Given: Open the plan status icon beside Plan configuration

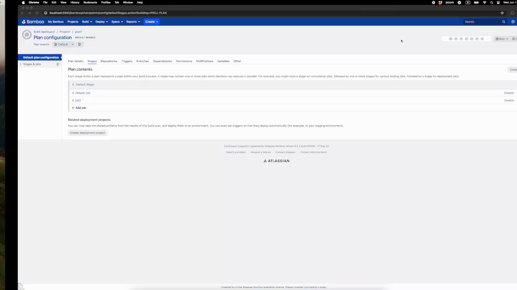Looking at the screenshot, I should point(27,35).
